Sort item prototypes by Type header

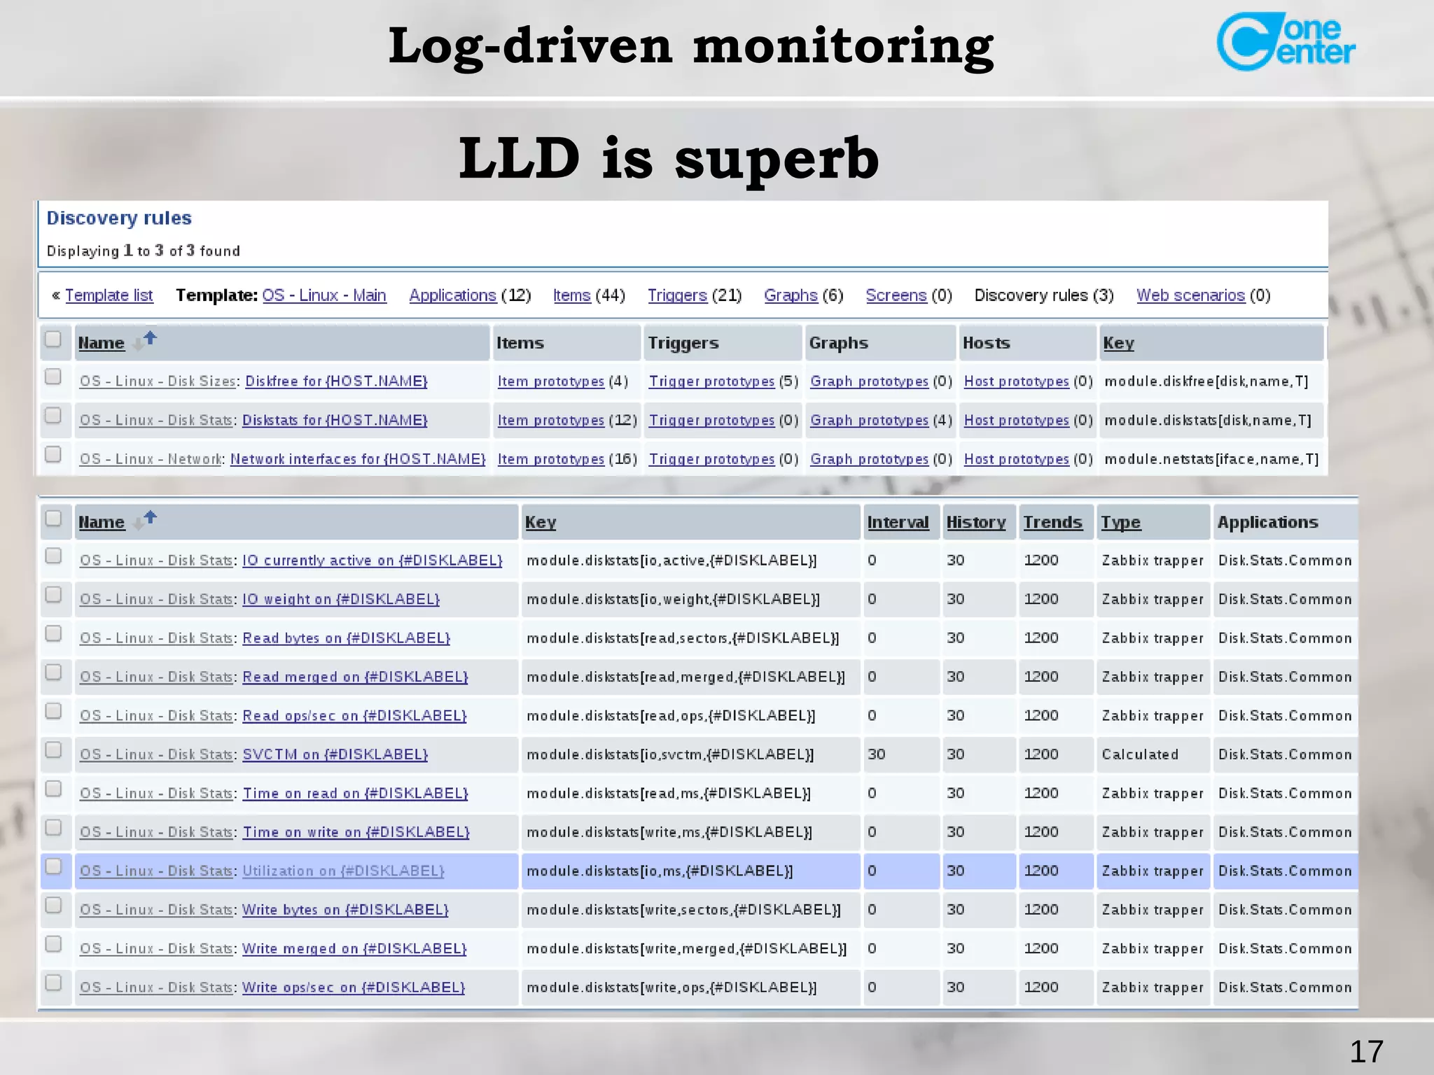click(1121, 522)
